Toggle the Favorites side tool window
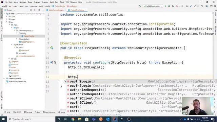Image resolution: width=217 pixels, height=122 pixels. (x=1, y=96)
